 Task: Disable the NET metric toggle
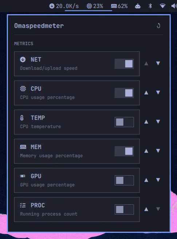tap(124, 64)
